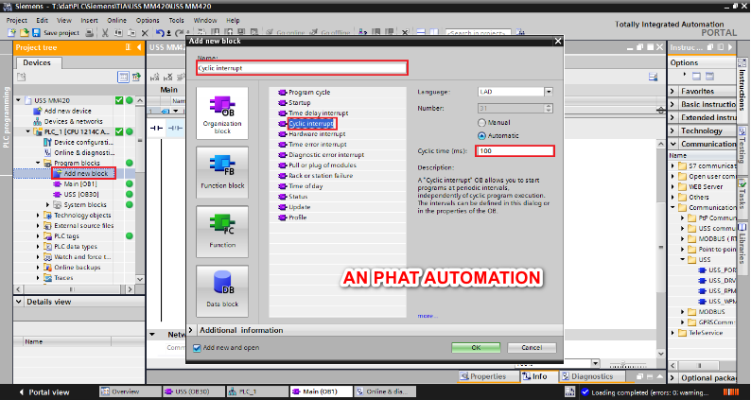Choose Cyclic interrupt in the OB list
Image resolution: width=751 pixels, height=400 pixels.
tap(311, 123)
